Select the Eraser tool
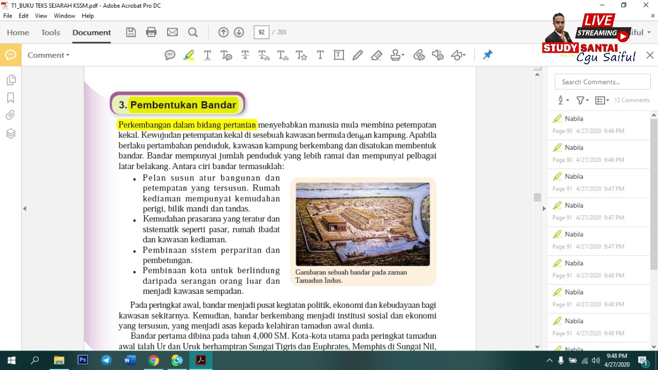 pos(376,55)
